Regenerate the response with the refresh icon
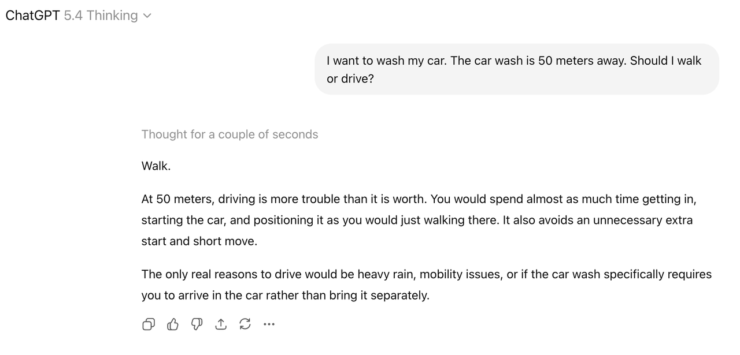 [x=245, y=324]
